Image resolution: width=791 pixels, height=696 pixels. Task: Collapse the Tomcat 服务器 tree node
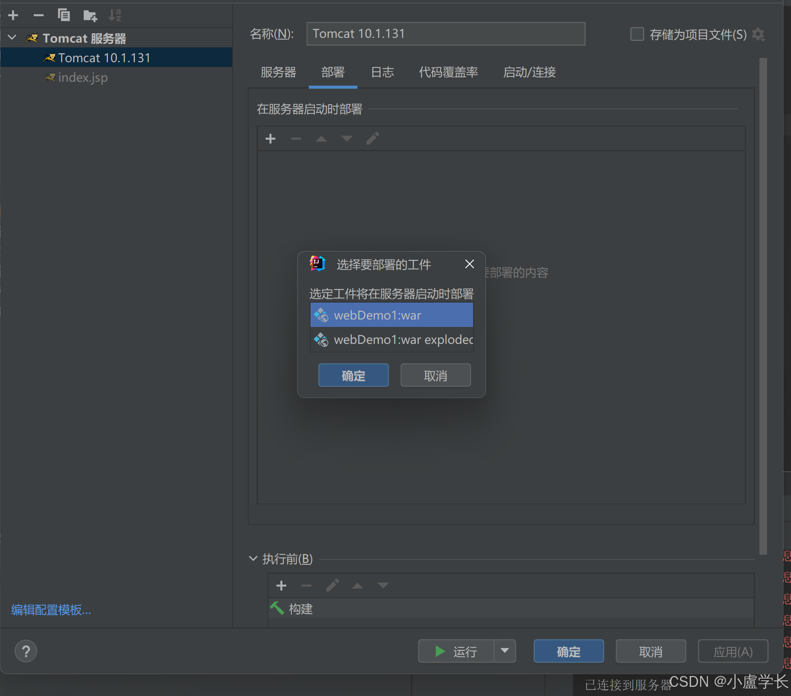[12, 38]
